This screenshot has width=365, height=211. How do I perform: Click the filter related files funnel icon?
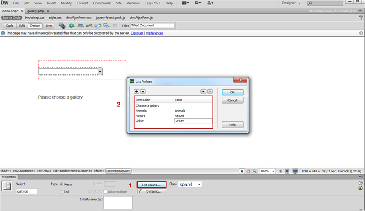(x=361, y=17)
